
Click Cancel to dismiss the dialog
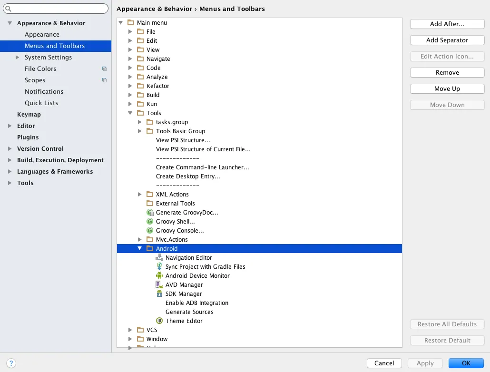pyautogui.click(x=384, y=363)
